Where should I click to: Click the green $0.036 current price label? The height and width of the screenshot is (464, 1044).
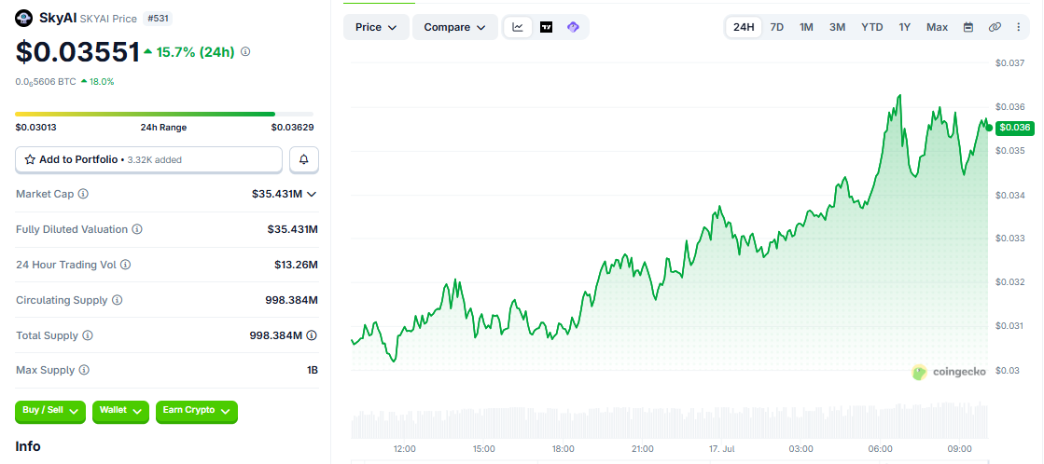[1015, 128]
